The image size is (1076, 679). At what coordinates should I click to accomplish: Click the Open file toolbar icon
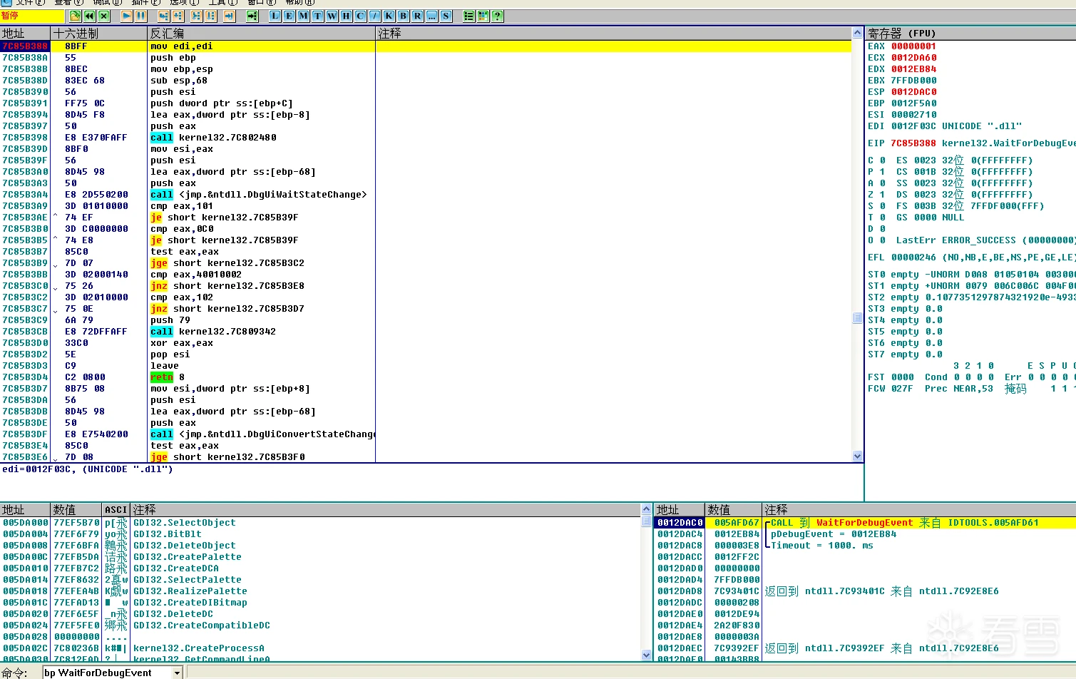[75, 16]
